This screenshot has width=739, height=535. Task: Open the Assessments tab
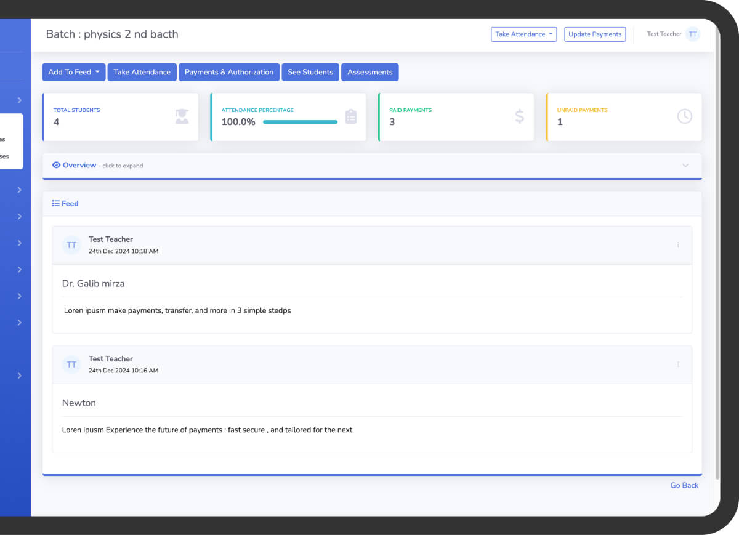pyautogui.click(x=369, y=72)
